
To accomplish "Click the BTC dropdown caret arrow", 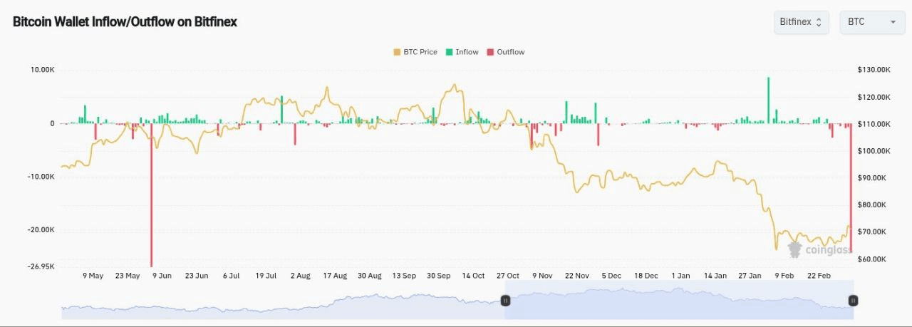I will 893,22.
